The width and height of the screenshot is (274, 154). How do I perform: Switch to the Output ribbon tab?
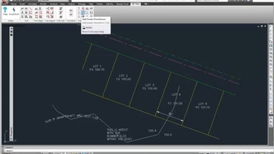click(71, 4)
